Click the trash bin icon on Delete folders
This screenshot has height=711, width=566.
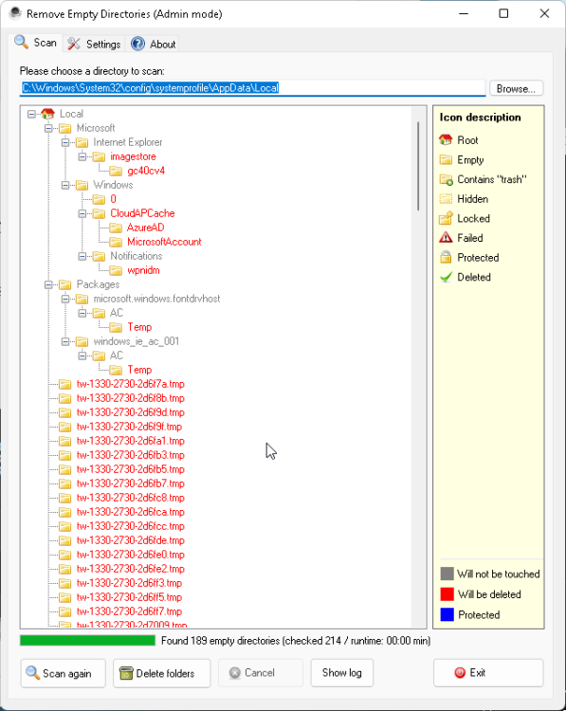click(126, 673)
